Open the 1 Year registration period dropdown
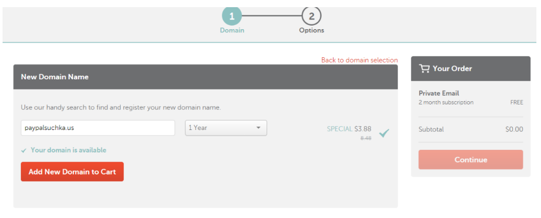 (x=225, y=128)
